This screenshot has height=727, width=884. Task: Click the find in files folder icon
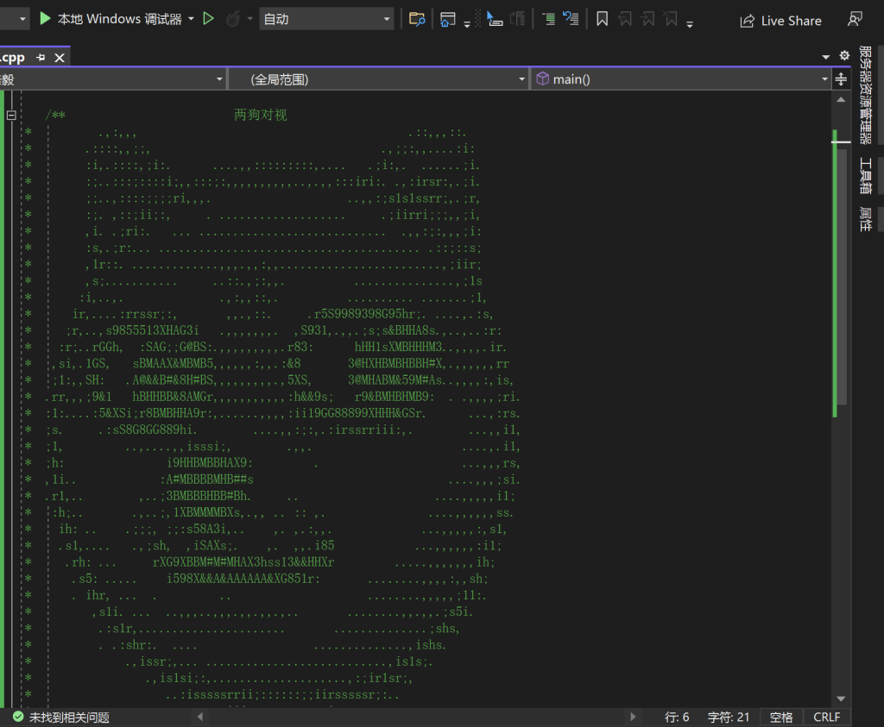click(x=417, y=19)
